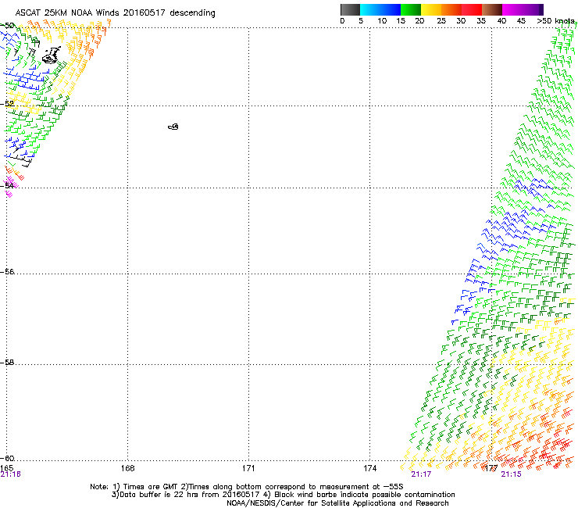Screen dimensions: 578x508
Task: Click the '174' longitude label
Action: [369, 468]
